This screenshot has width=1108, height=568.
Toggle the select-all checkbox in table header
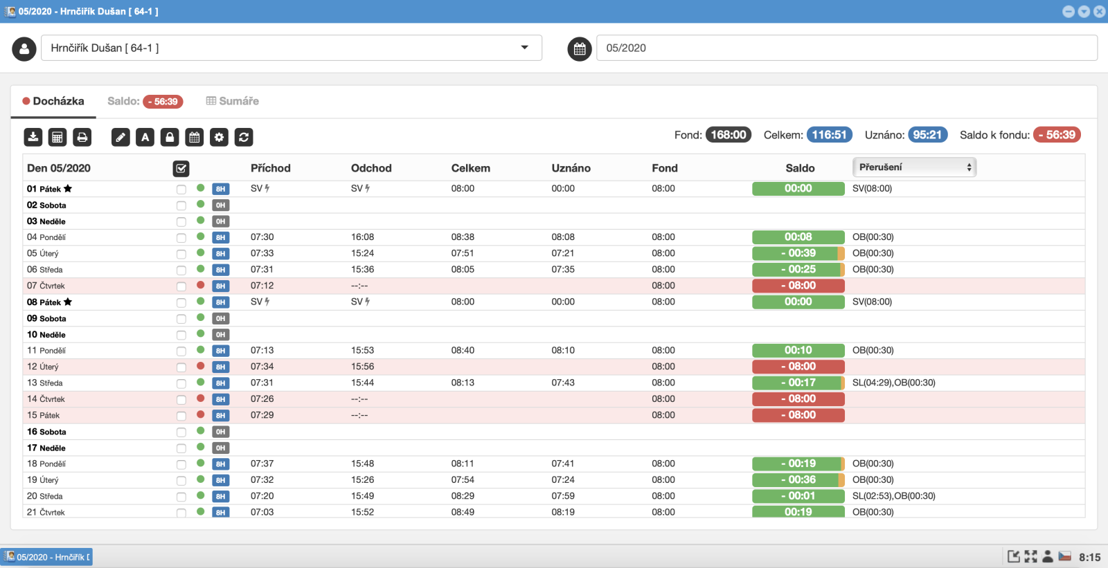click(181, 168)
